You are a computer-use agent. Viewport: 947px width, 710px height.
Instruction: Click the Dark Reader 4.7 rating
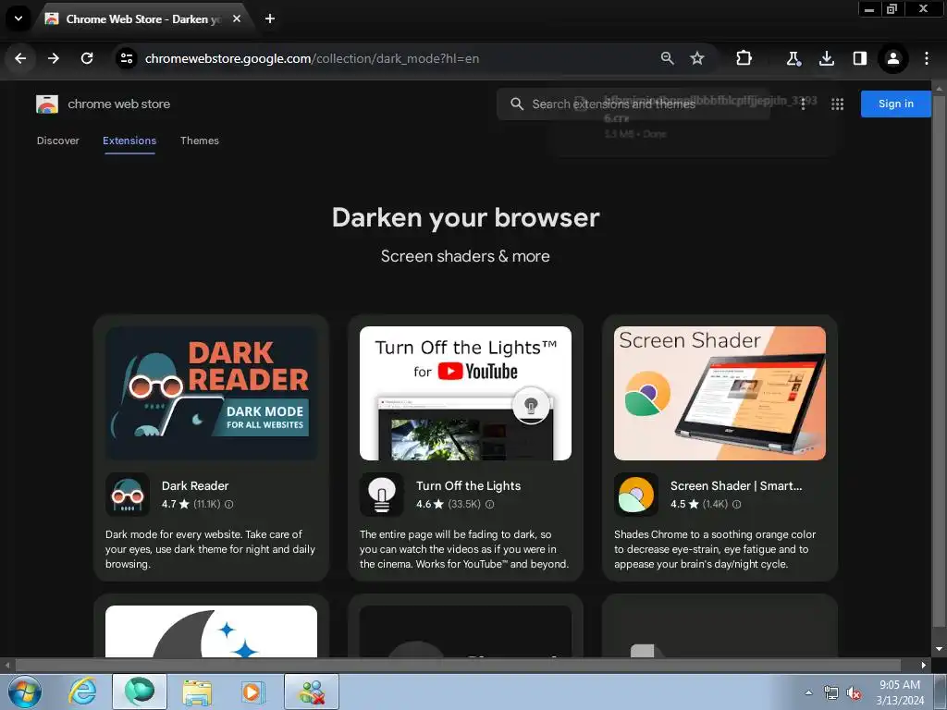point(176,504)
